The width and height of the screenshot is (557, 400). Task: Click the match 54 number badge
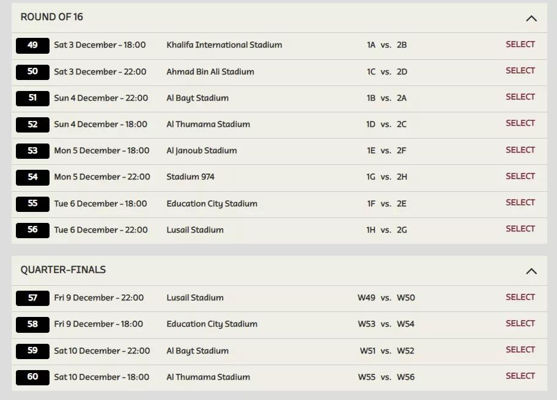point(32,177)
